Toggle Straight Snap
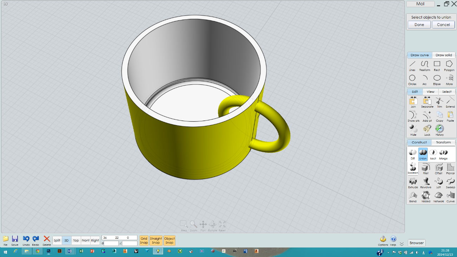 coord(156,240)
